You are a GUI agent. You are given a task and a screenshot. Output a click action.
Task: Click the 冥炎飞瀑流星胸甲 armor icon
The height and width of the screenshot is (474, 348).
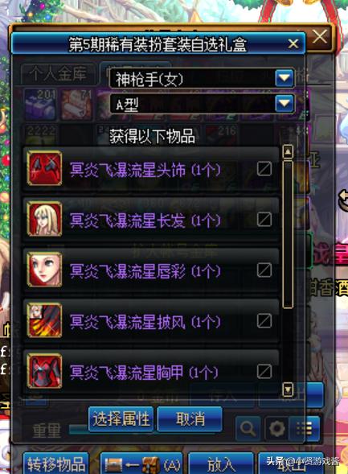45,371
